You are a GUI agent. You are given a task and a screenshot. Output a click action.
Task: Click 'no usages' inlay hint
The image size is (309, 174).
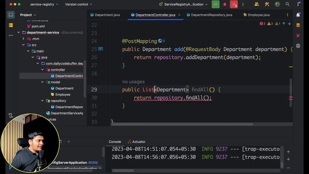click(133, 82)
